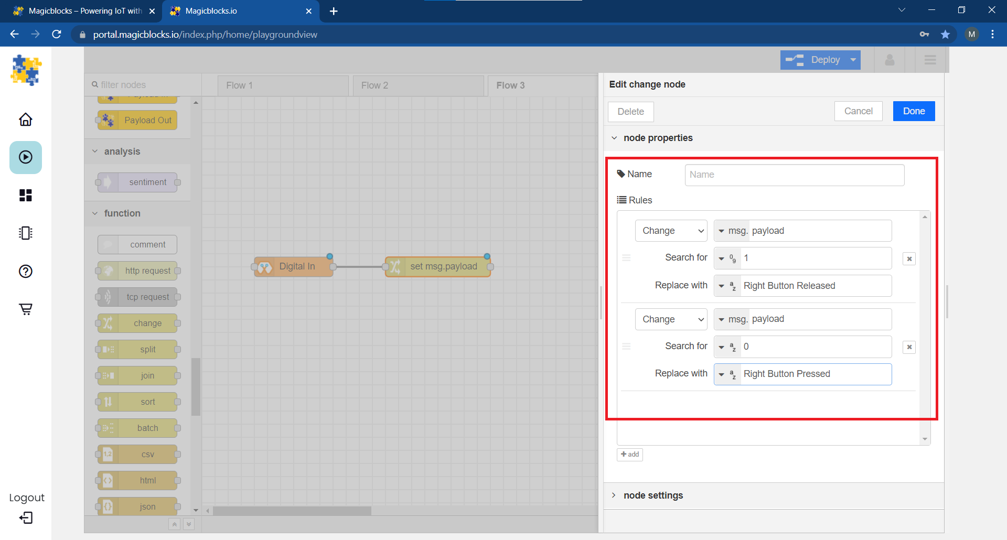
Task: Click the user profile icon beside Deploy
Action: click(890, 60)
